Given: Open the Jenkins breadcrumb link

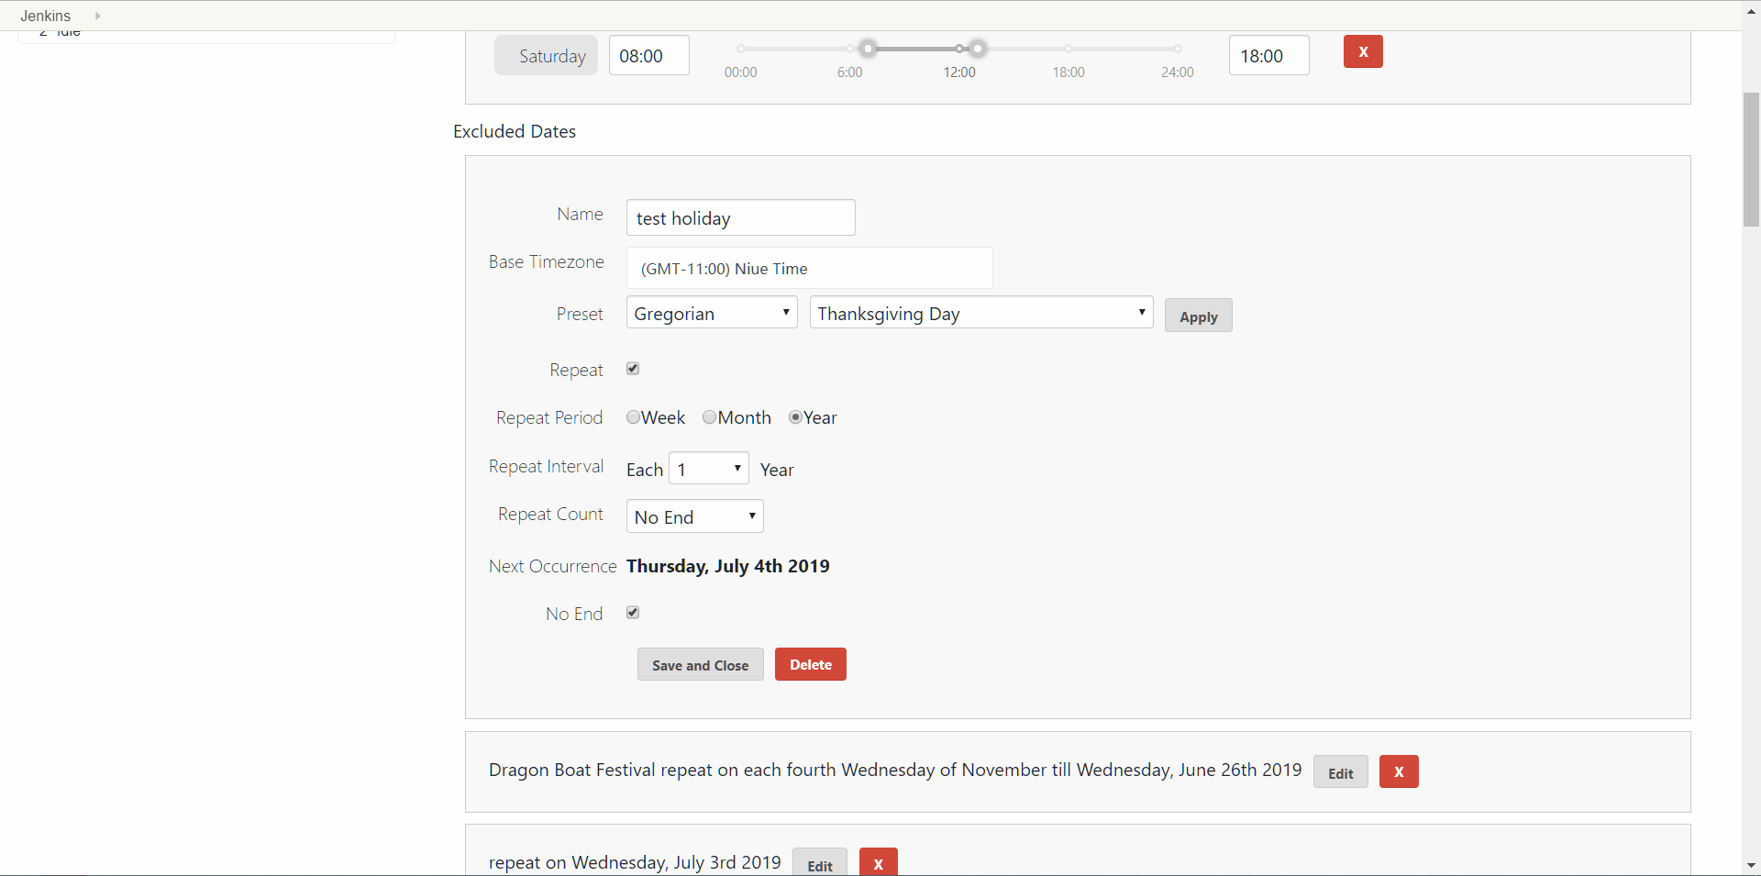Looking at the screenshot, I should [x=44, y=16].
